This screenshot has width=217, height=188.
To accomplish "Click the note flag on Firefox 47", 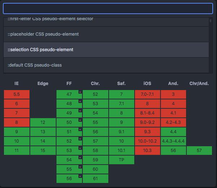I will pos(80,92).
